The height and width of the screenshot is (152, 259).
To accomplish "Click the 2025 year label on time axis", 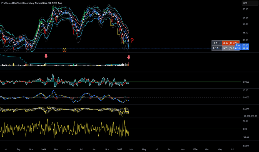I will 119,149.
